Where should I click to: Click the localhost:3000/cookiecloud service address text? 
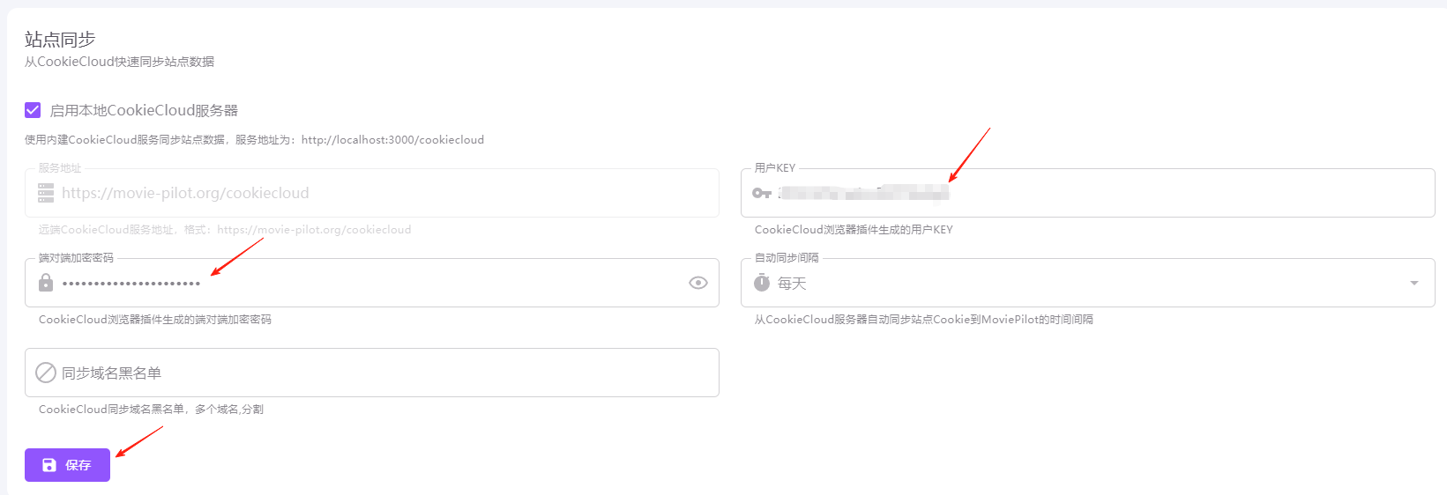392,140
